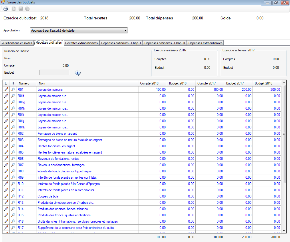
Task: Click the pencil icon for row R04
Action: [x=6, y=146]
